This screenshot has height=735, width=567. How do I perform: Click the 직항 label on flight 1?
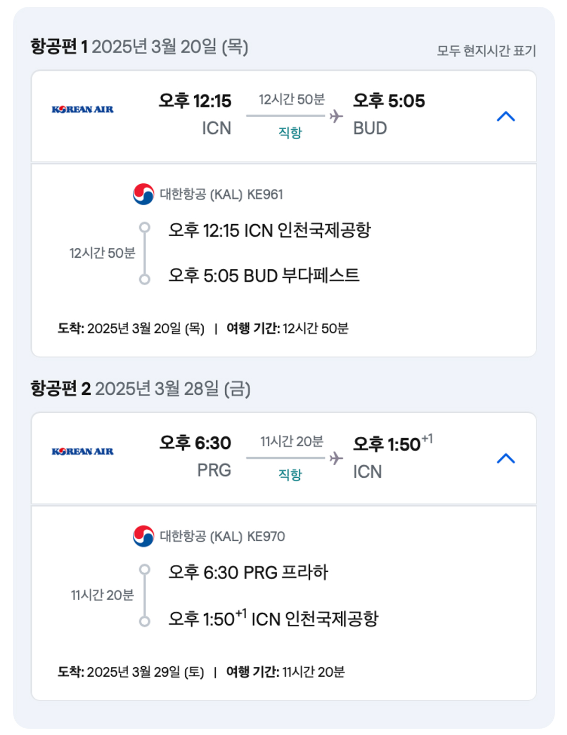tap(290, 132)
